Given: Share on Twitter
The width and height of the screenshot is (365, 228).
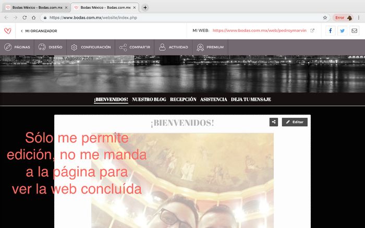Looking at the screenshot, I should 342,31.
